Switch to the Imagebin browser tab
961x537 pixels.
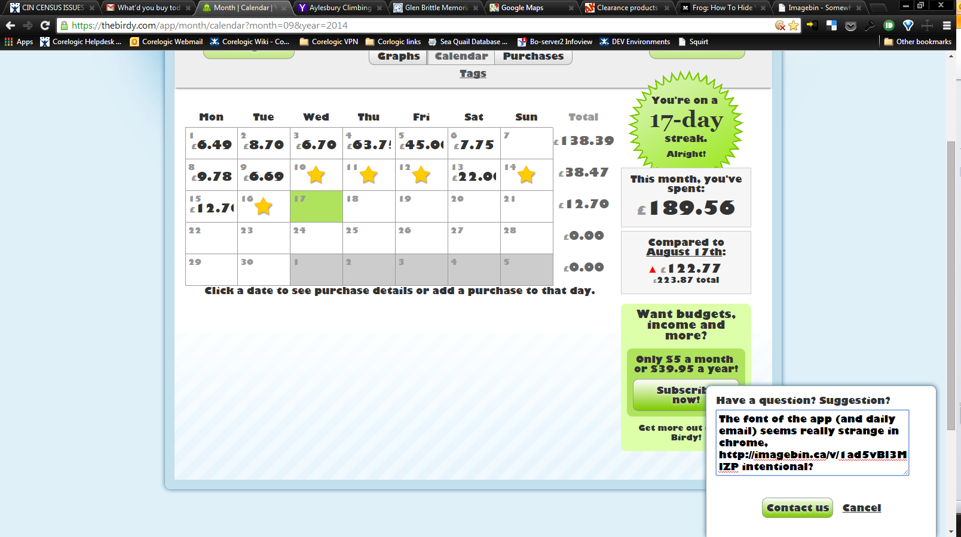coord(818,8)
